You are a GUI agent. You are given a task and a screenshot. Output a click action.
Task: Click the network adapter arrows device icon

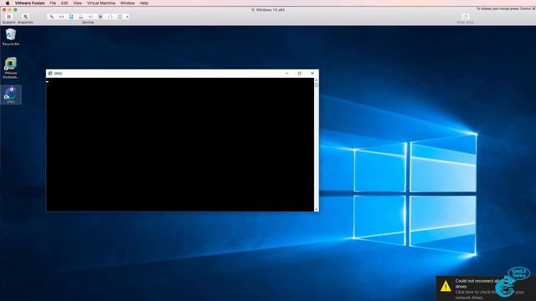tap(61, 17)
